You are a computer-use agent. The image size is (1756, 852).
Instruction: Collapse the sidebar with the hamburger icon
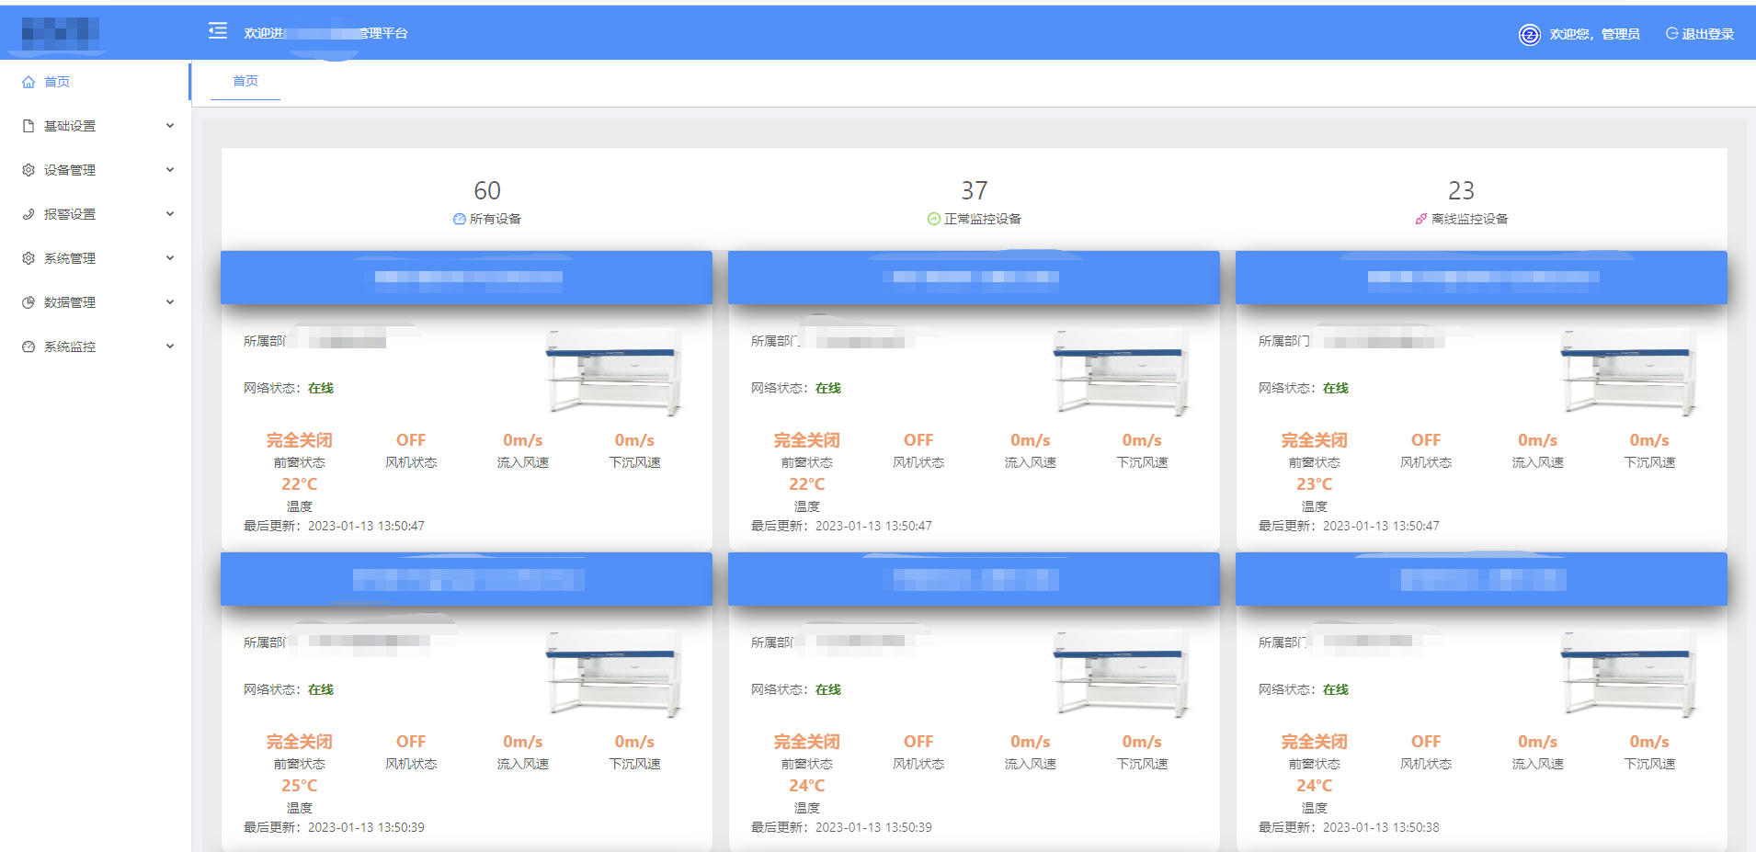coord(218,31)
